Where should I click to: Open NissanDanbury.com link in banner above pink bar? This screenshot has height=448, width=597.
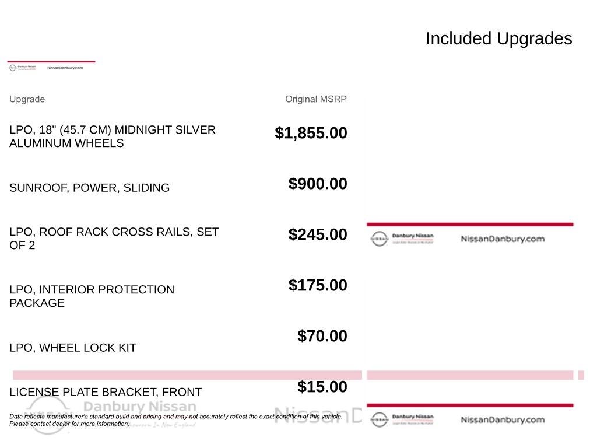click(503, 239)
